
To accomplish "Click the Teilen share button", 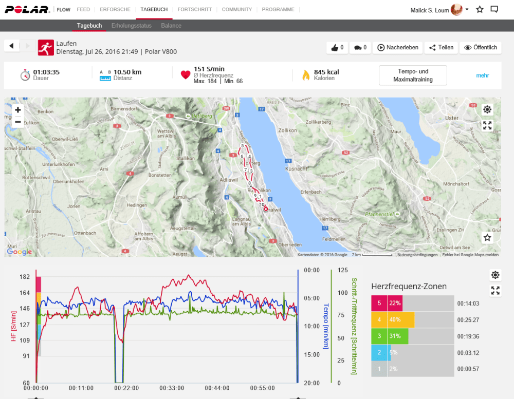I will point(441,47).
